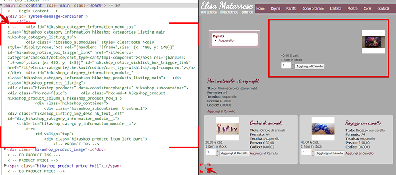The image size is (396, 175).
Task: Click the quantity field for the 40,00 € top product
Action: (286, 66)
